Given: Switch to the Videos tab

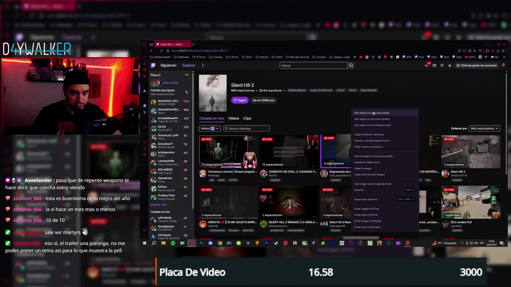Looking at the screenshot, I should coord(234,118).
